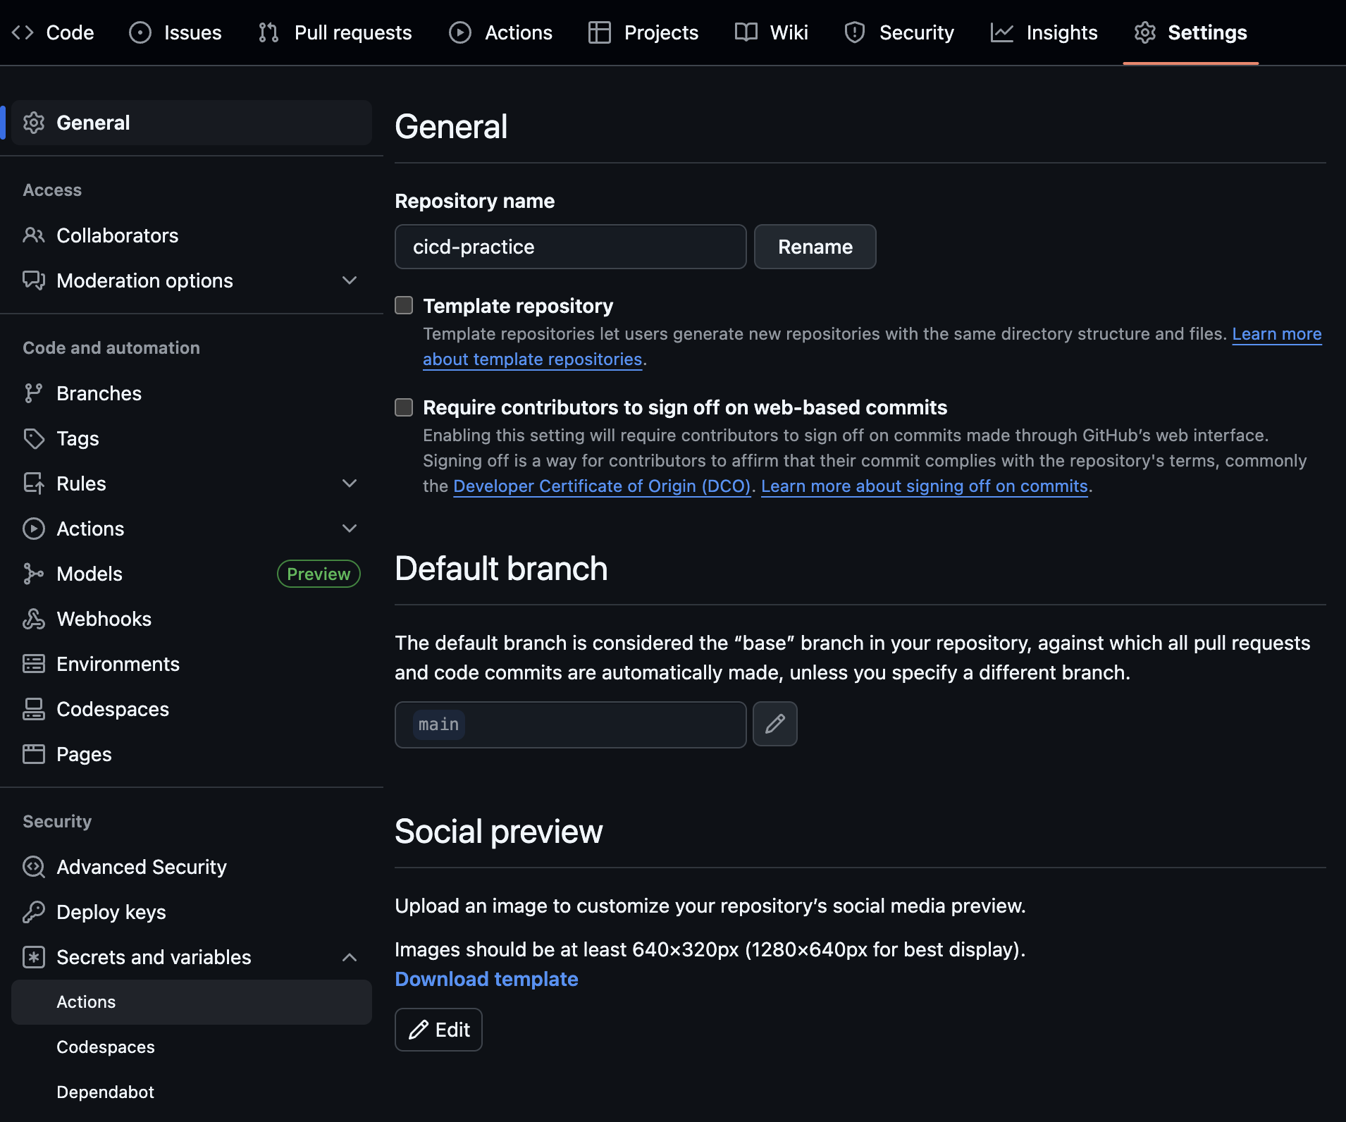Screen dimensions: 1346x1122
Task: Expand the Moderation options chevron
Action: (350, 280)
